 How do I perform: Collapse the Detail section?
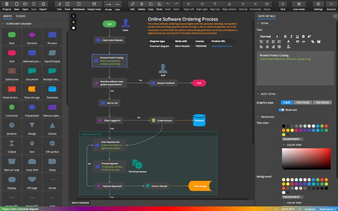[258, 23]
